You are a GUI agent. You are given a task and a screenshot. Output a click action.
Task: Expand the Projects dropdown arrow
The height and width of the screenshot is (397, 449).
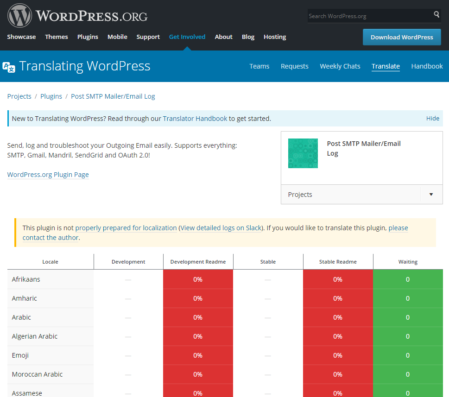pyautogui.click(x=431, y=195)
